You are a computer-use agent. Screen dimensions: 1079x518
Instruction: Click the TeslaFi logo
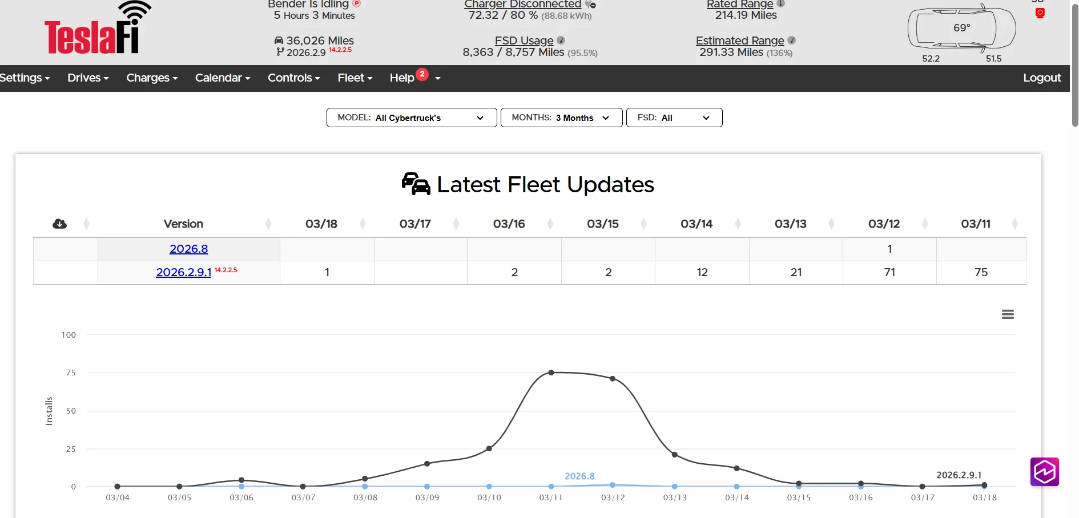point(98,29)
